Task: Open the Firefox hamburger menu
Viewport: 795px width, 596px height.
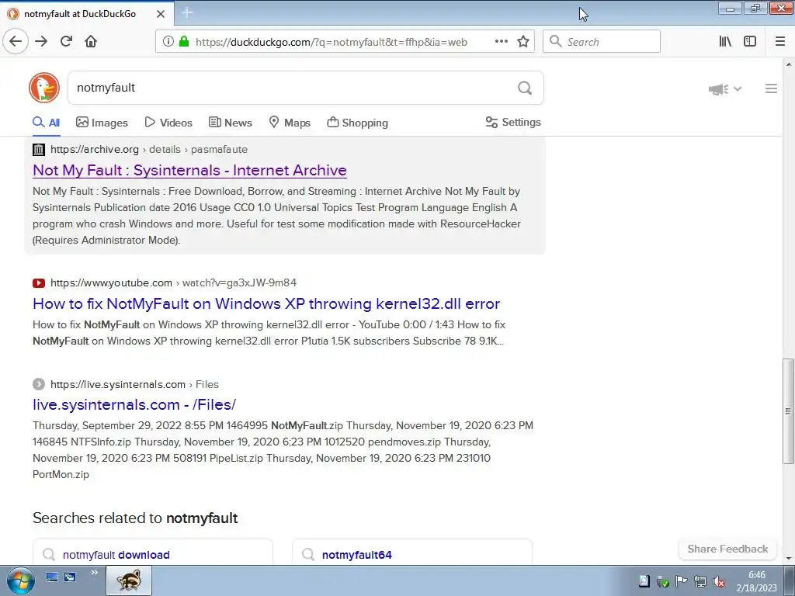Action: pyautogui.click(x=779, y=42)
